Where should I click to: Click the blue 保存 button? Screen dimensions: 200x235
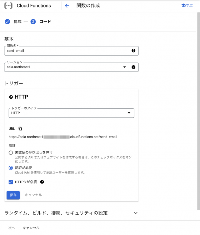(x=13, y=195)
